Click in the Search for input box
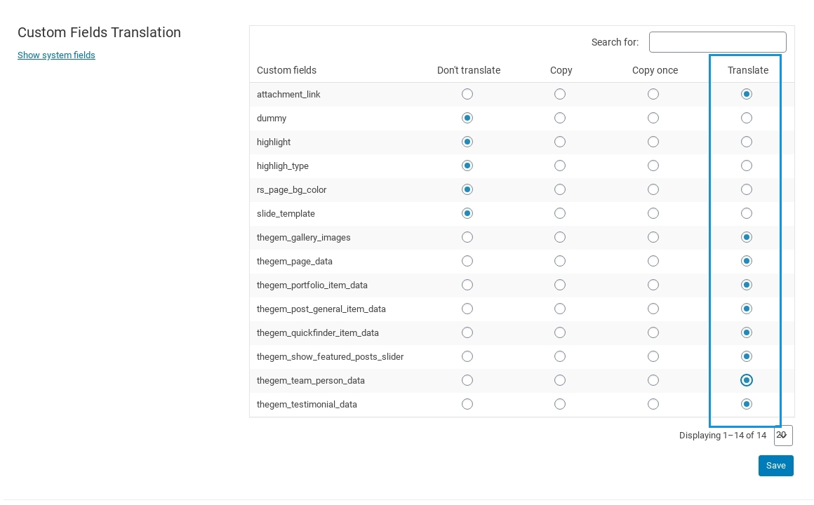Screen dimensions: 814x505 [717, 42]
